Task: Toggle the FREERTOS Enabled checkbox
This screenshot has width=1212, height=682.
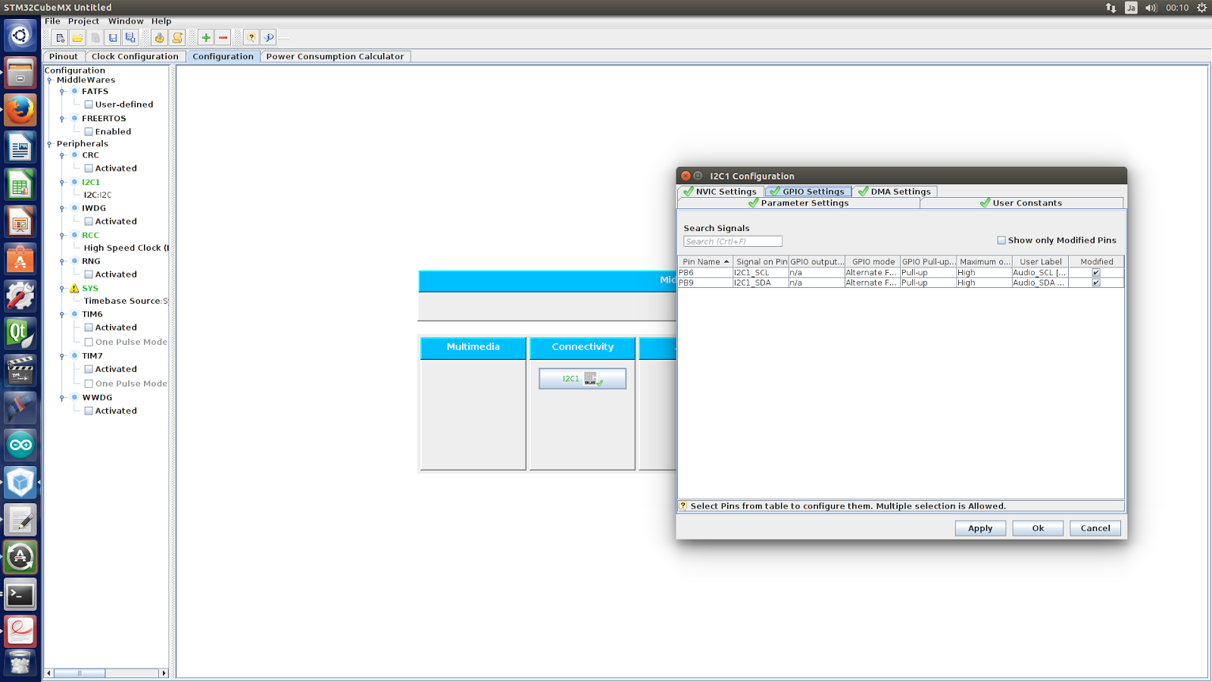Action: 89,132
